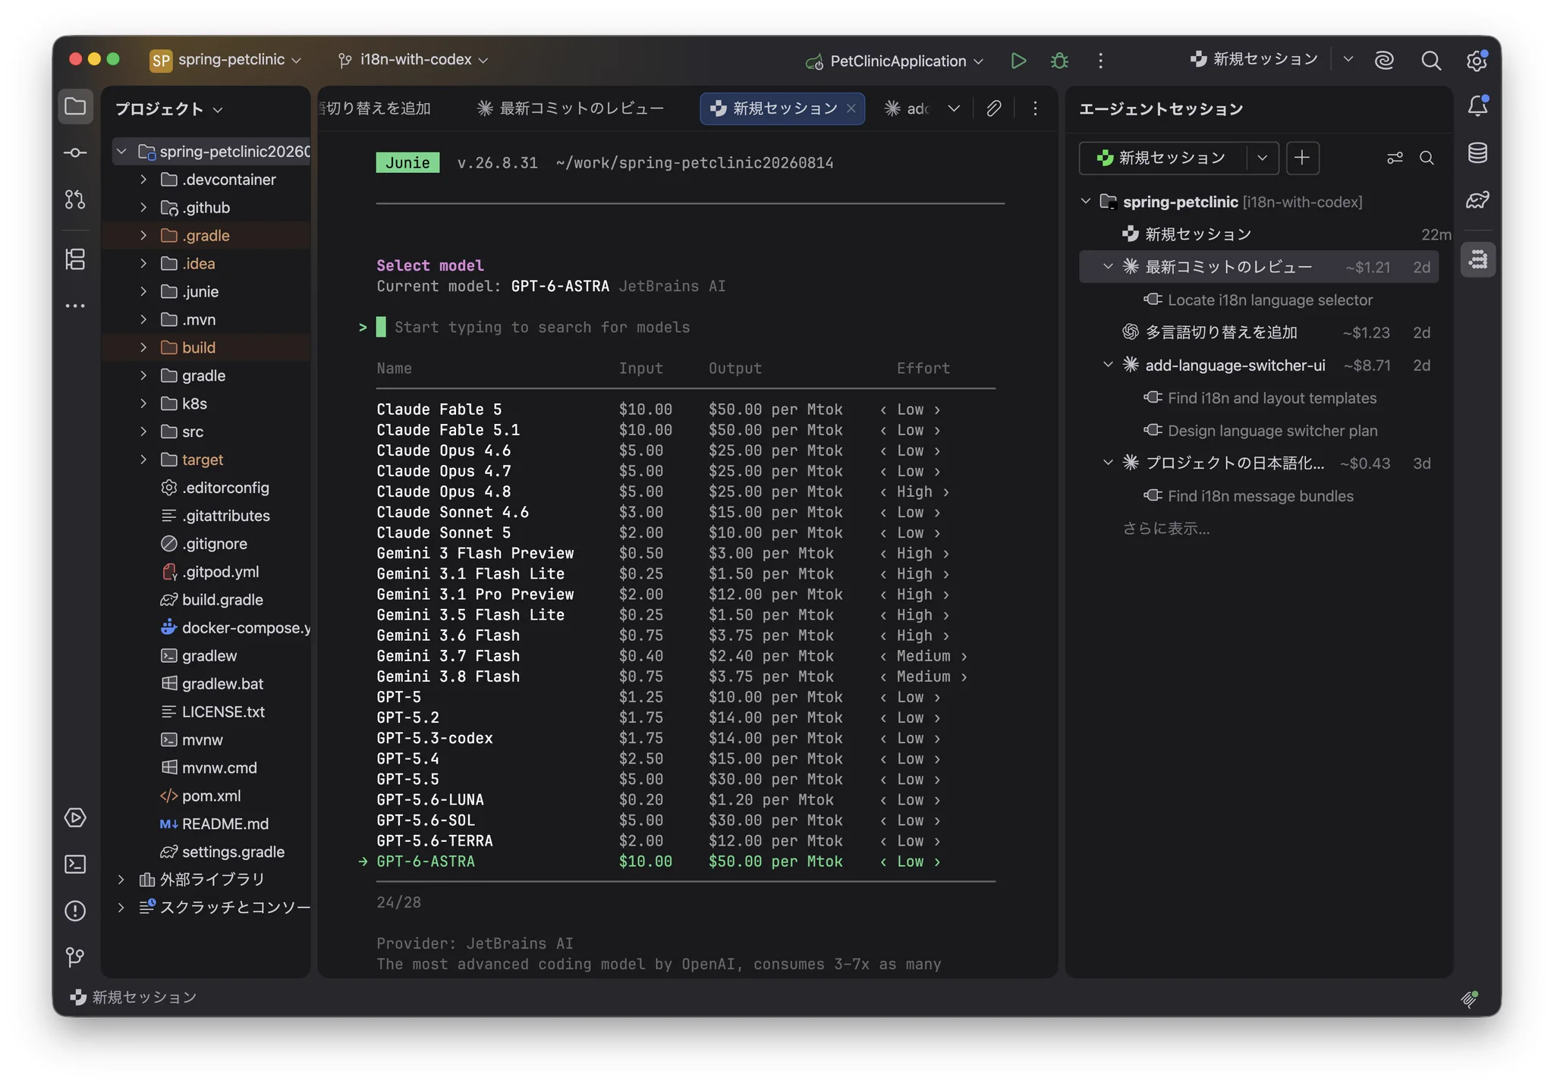Expand the src folder

(x=143, y=432)
